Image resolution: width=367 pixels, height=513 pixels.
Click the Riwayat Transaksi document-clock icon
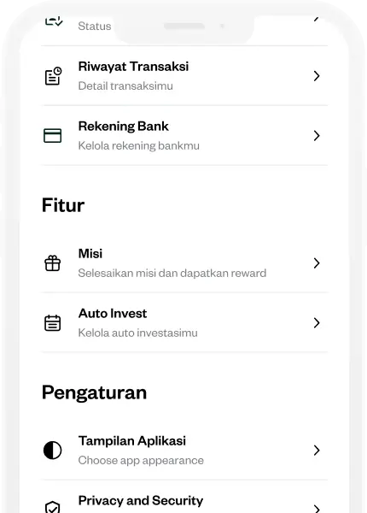tap(53, 76)
